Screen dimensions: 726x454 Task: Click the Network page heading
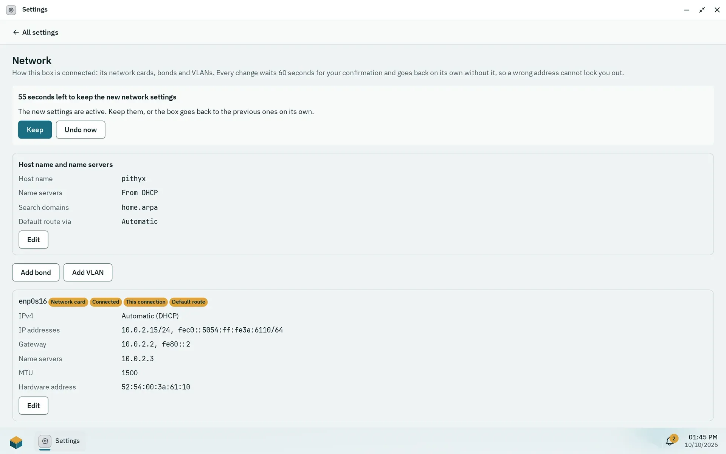[32, 61]
